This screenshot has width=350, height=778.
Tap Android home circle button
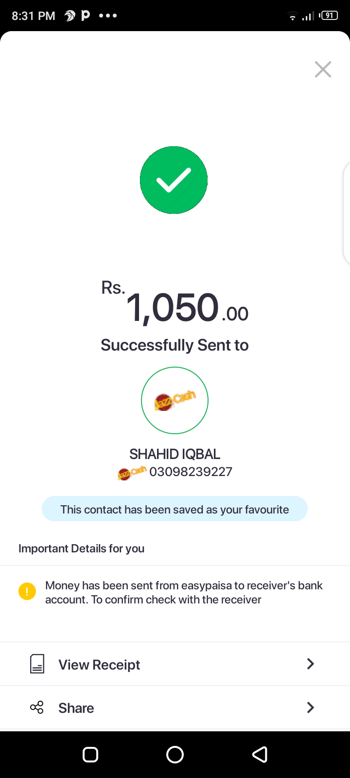(x=175, y=755)
